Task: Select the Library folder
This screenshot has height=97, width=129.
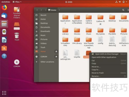Action: pos(65,31)
